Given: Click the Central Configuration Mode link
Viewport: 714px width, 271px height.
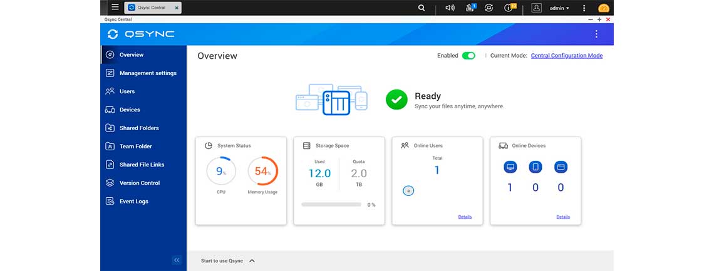Looking at the screenshot, I should tap(566, 56).
